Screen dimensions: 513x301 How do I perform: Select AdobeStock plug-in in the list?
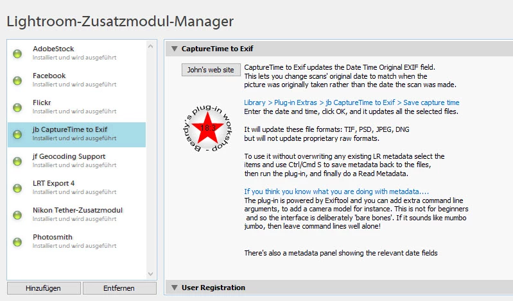coord(76,53)
